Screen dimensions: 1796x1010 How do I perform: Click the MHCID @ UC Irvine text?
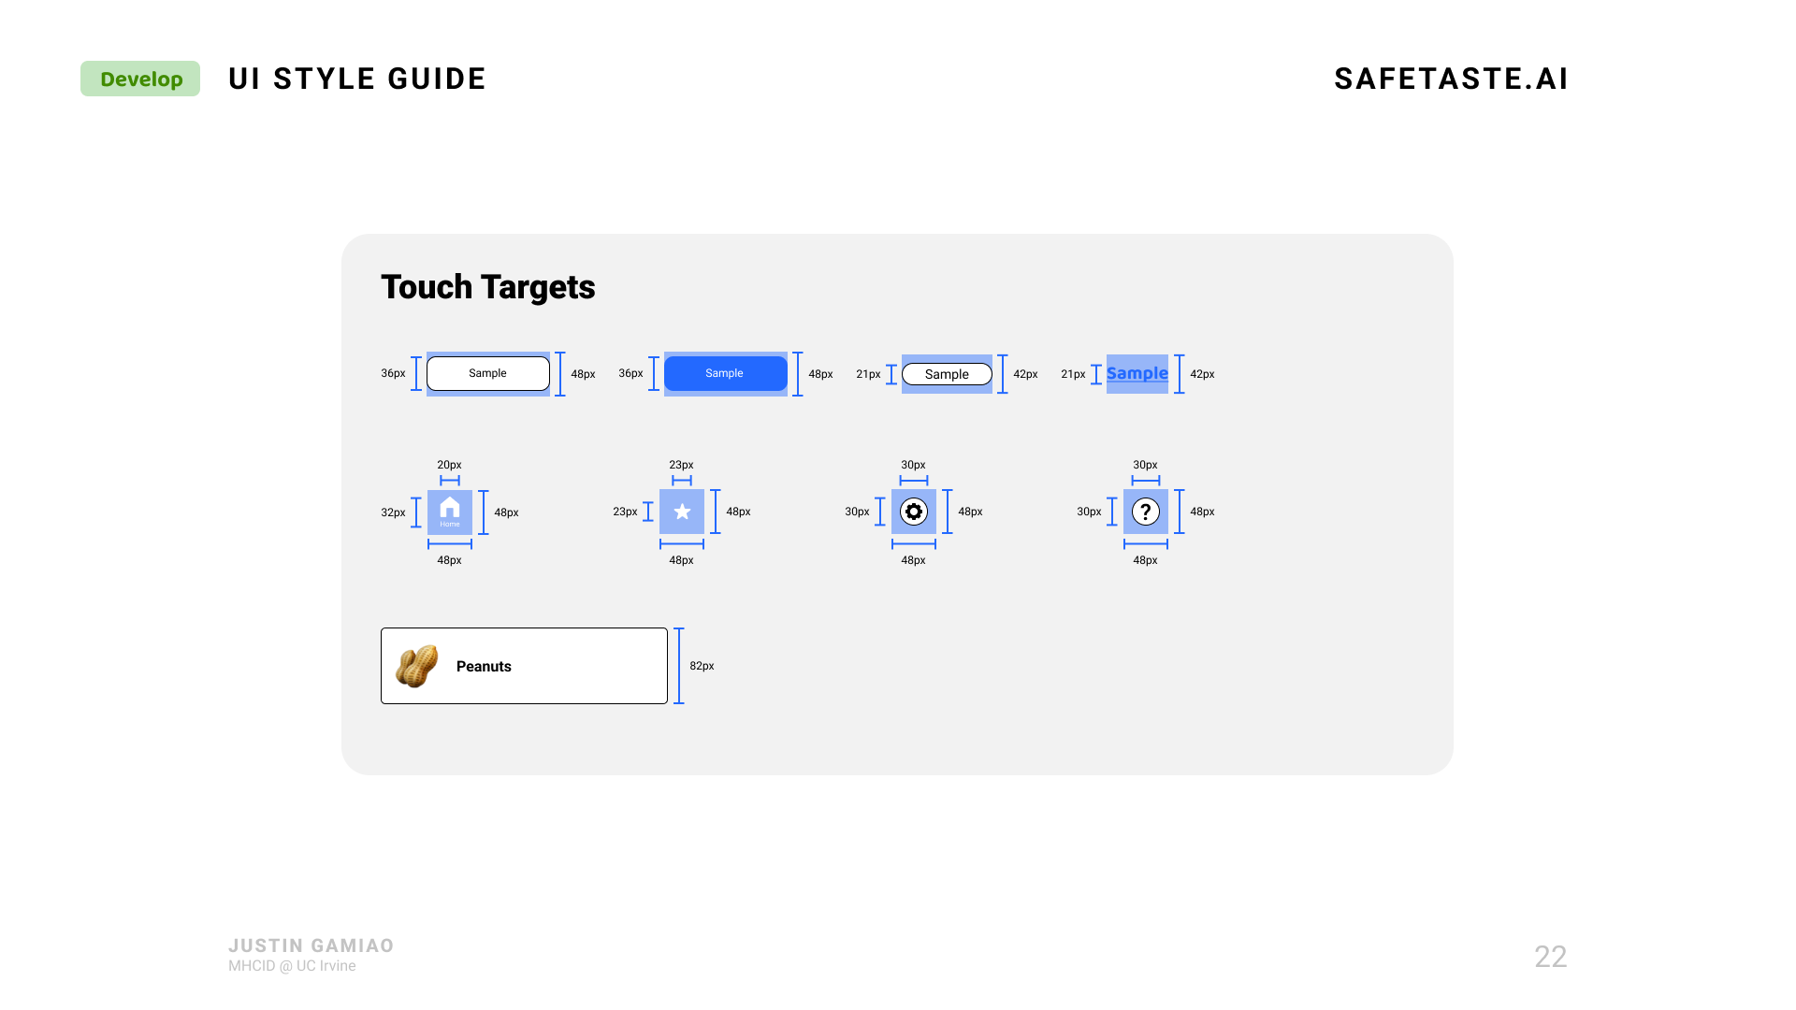(292, 966)
